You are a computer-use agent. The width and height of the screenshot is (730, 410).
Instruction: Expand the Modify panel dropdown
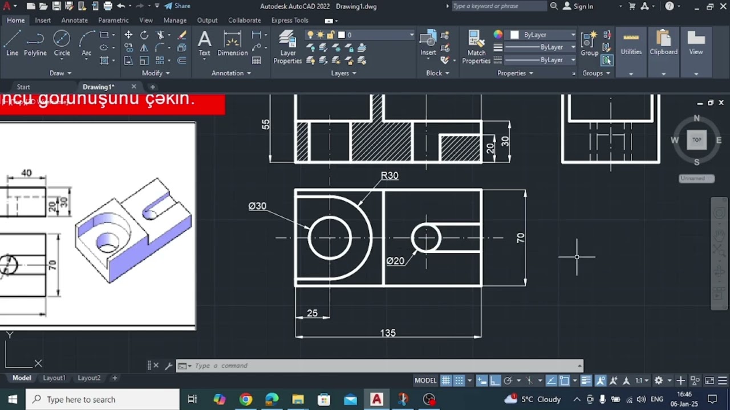[156, 73]
